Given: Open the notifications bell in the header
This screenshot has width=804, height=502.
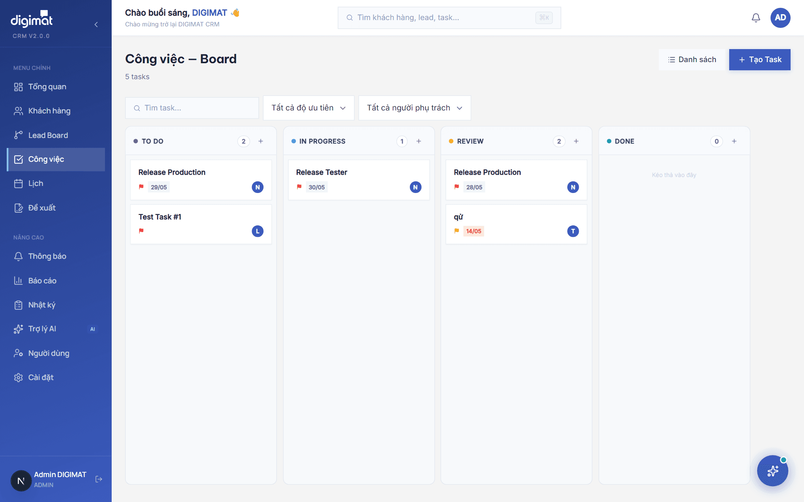Looking at the screenshot, I should (756, 18).
